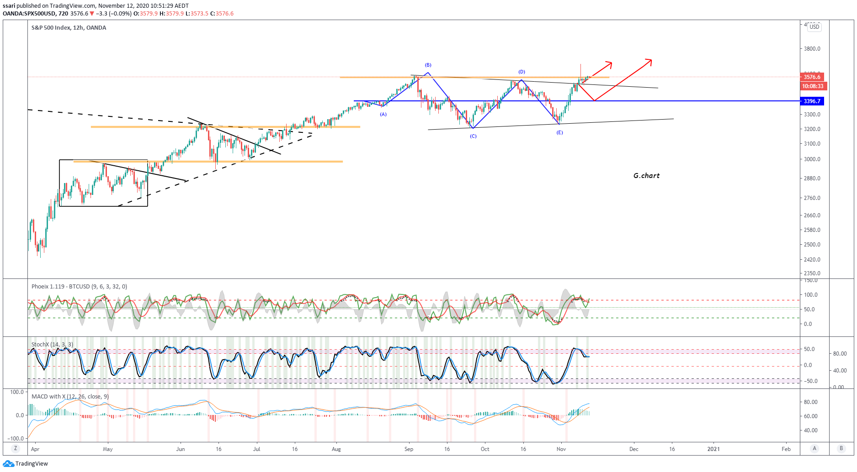Click the Oct label on time axis
This screenshot has height=472, width=857.
[x=485, y=449]
